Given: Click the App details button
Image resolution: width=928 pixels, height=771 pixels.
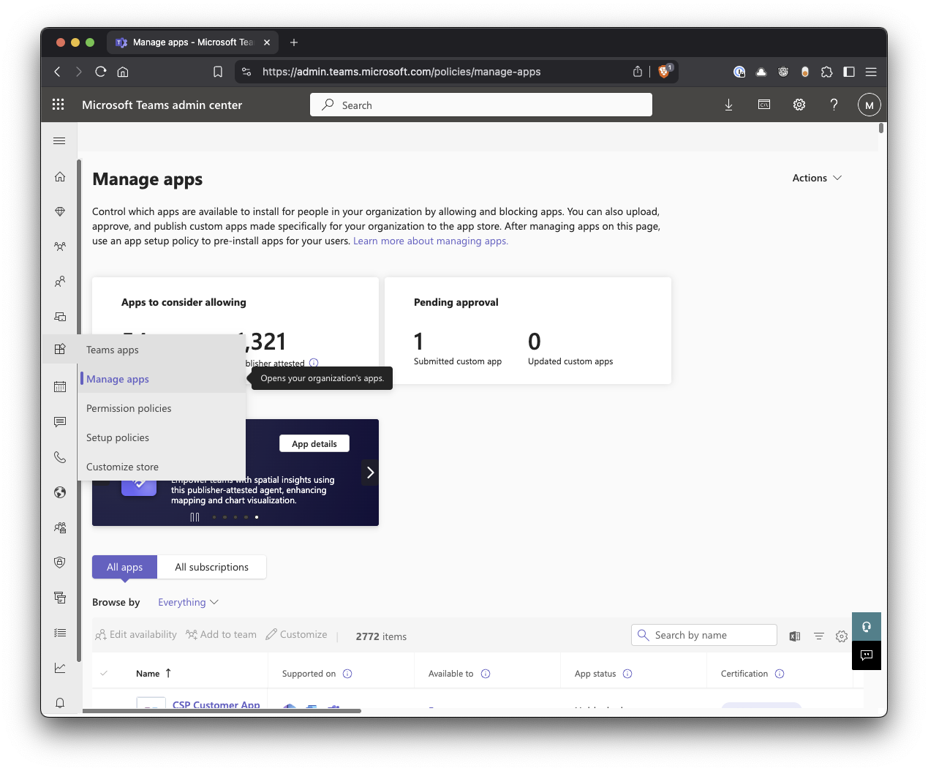Looking at the screenshot, I should coord(314,443).
